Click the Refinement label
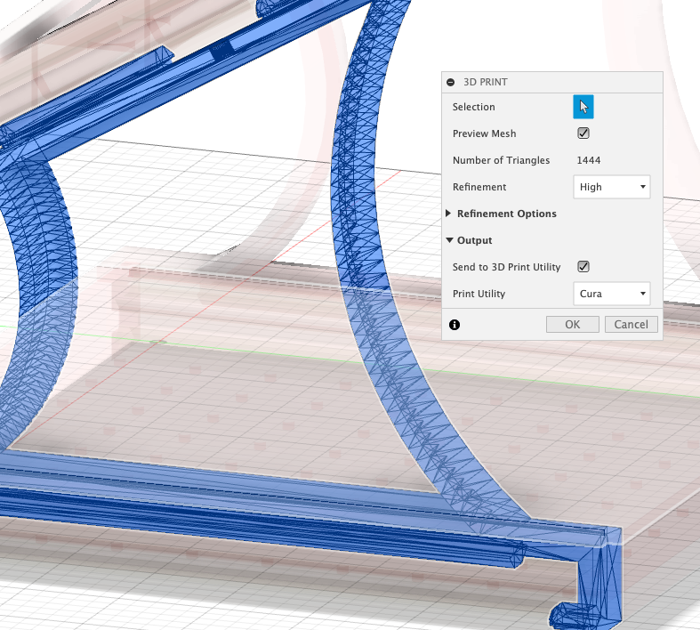The width and height of the screenshot is (700, 630). click(x=479, y=187)
